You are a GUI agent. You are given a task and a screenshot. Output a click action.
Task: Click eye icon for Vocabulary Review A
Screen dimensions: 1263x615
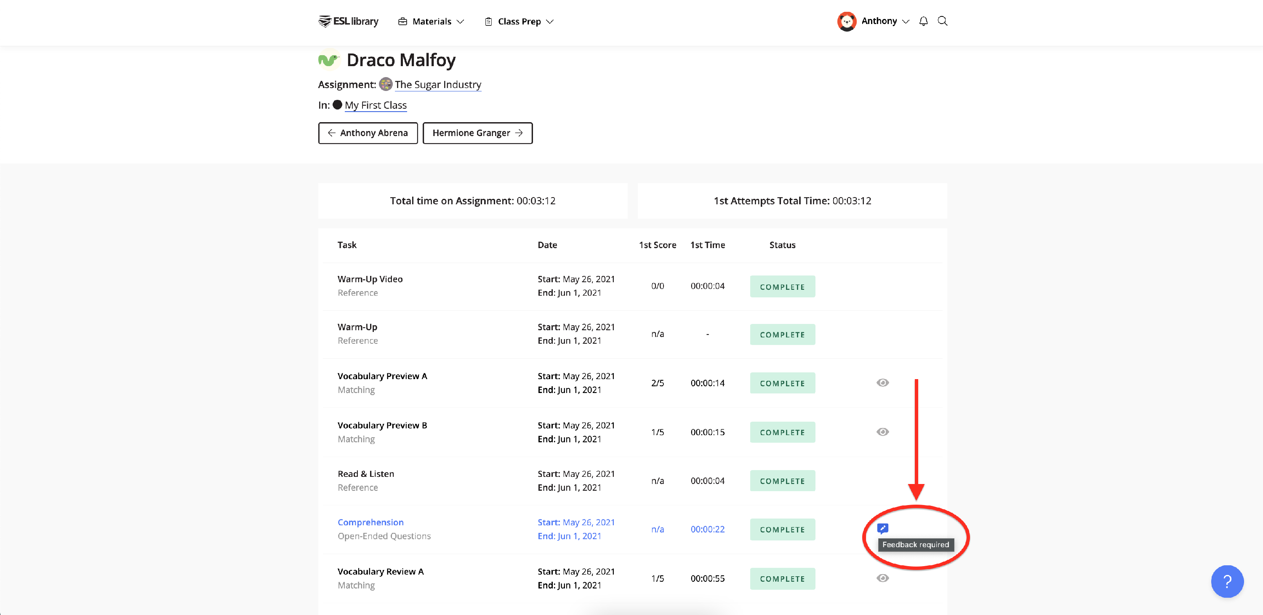coord(882,578)
